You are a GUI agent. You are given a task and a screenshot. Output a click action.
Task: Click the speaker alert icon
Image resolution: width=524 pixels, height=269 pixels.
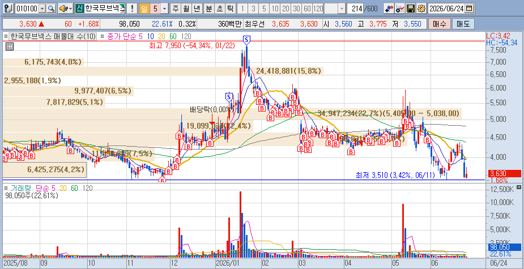[x=63, y=8]
